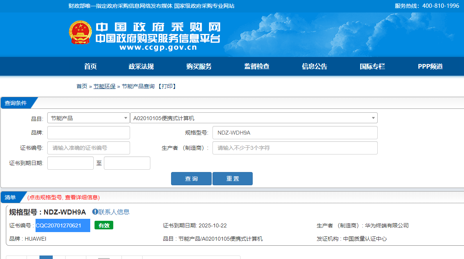The image size is (464, 259).
Task: Expand the A02010105便携式计算机 item dropdown
Action: coord(253,118)
